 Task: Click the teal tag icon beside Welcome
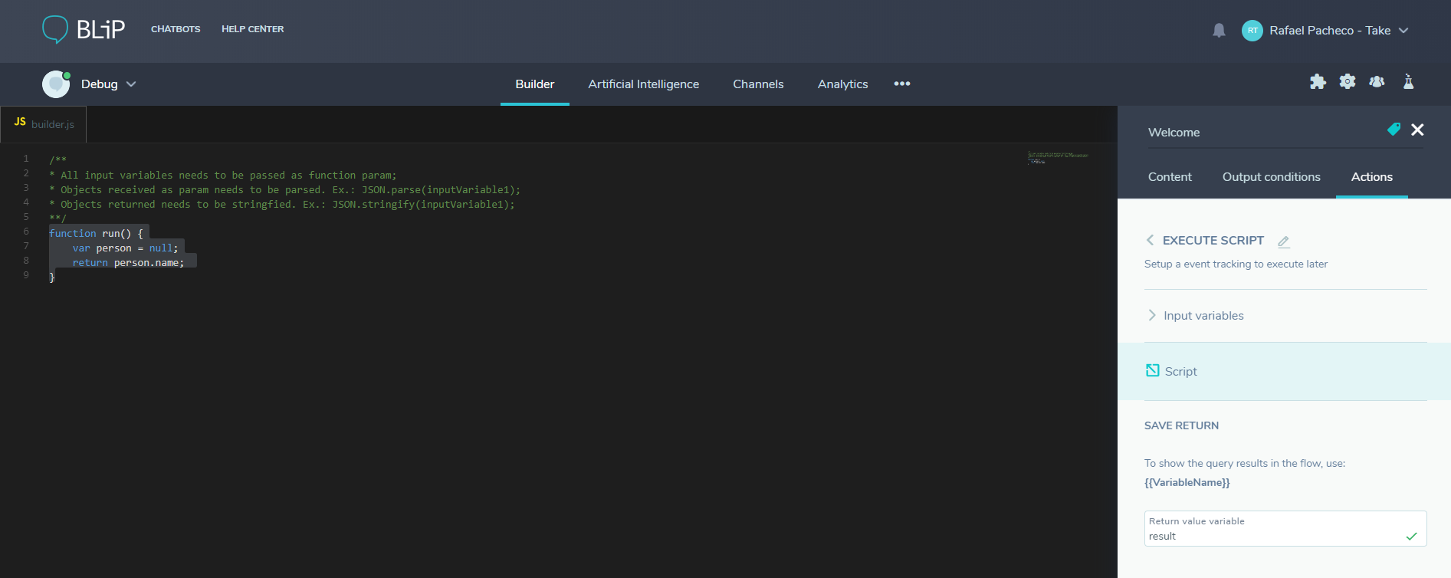(x=1394, y=130)
